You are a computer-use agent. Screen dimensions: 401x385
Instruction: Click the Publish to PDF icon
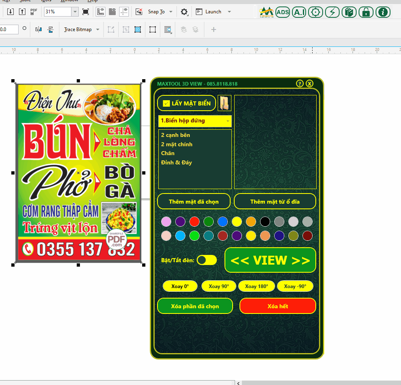click(x=34, y=12)
